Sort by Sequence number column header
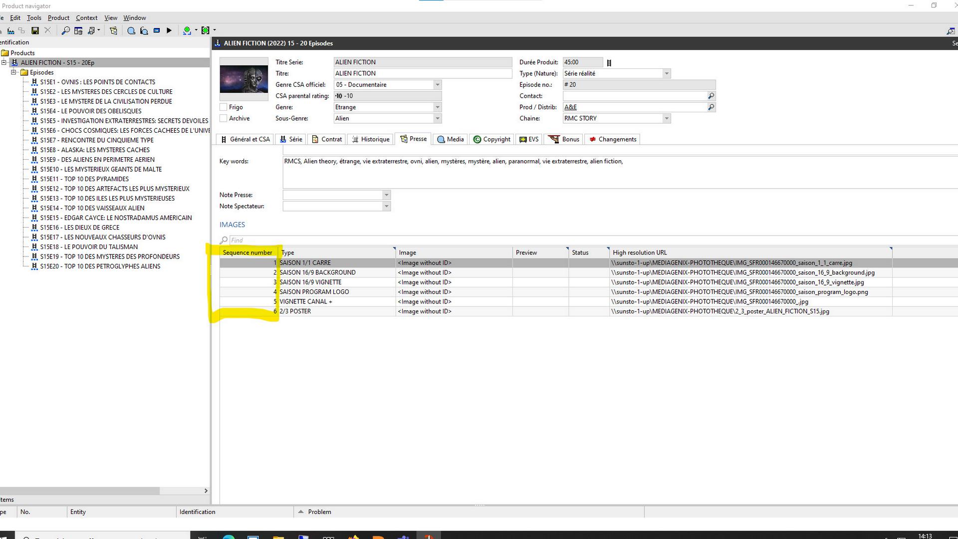Image resolution: width=958 pixels, height=539 pixels. 247,253
